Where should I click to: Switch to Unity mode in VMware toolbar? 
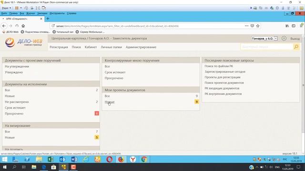click(44, 8)
